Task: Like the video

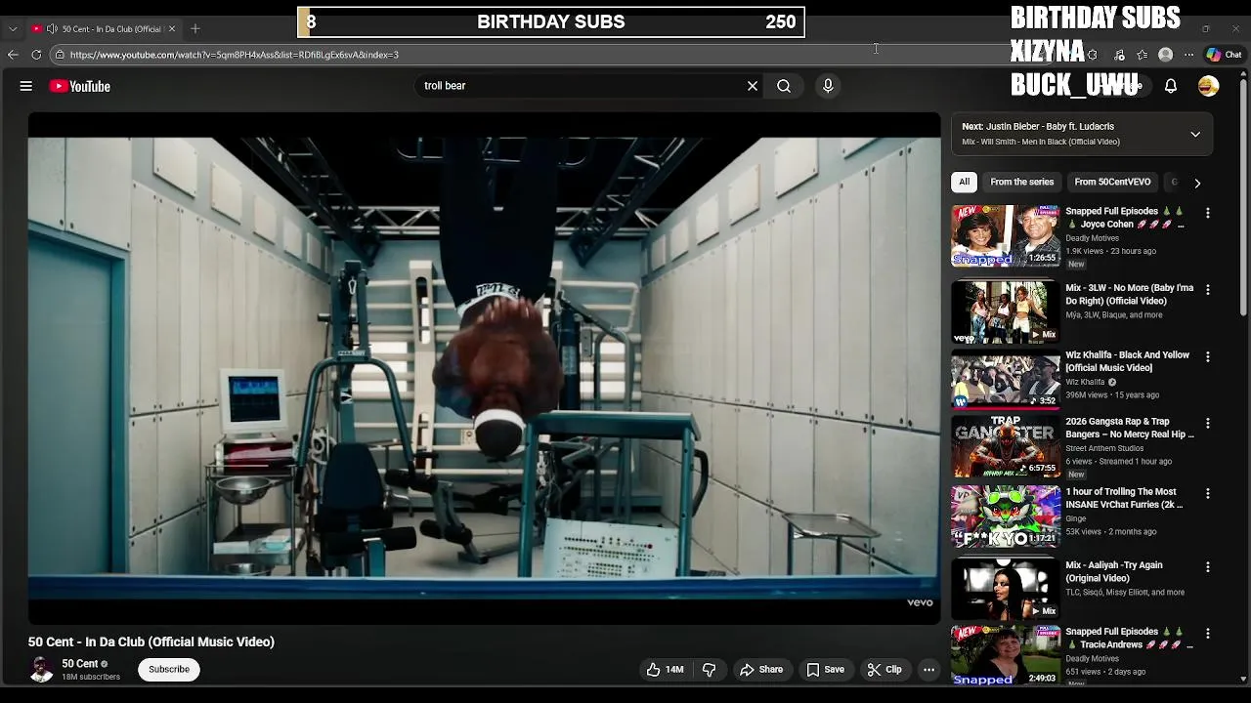Action: click(x=665, y=669)
